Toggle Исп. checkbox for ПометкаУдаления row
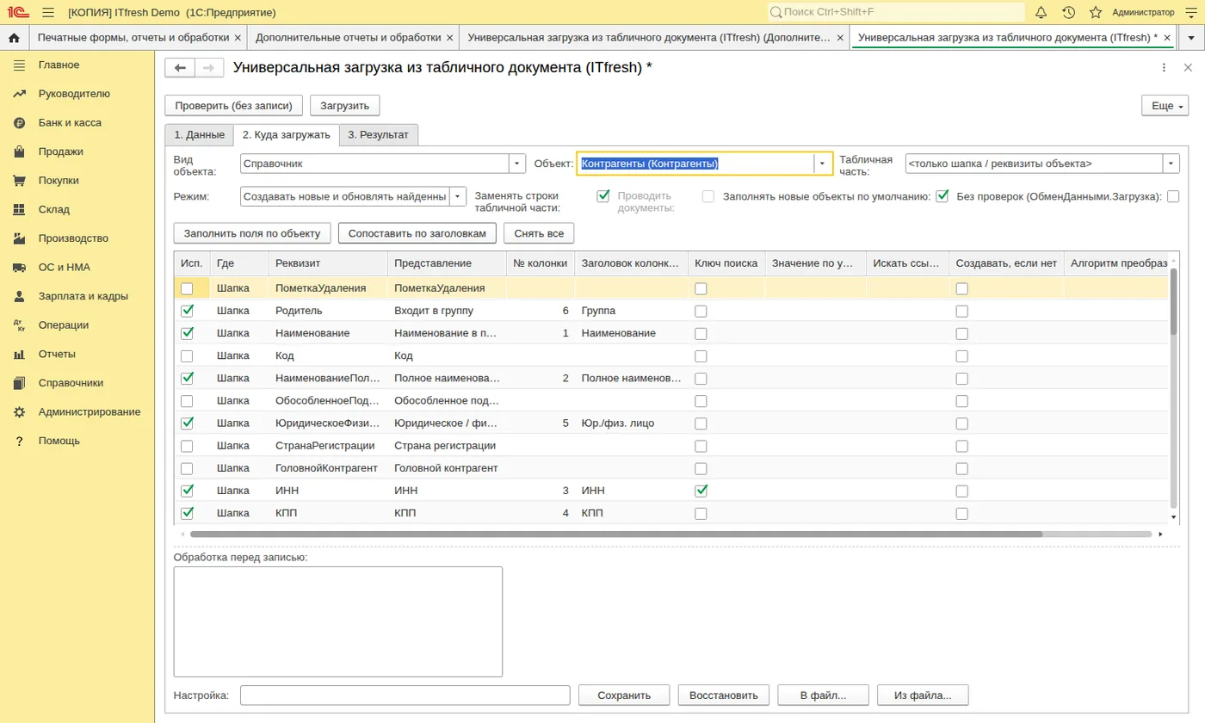The height and width of the screenshot is (723, 1205). [187, 288]
